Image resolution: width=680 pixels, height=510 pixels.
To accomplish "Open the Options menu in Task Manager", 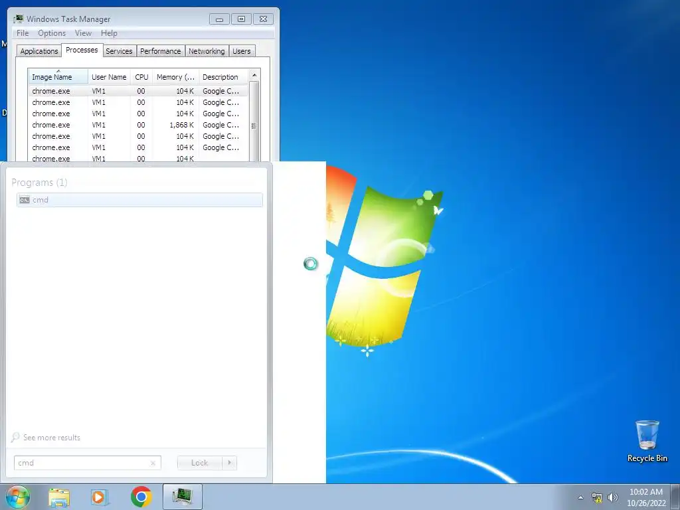I will click(52, 33).
